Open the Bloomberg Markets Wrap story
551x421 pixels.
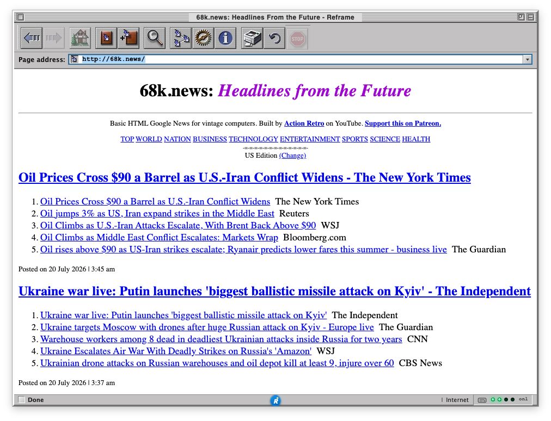coord(159,237)
